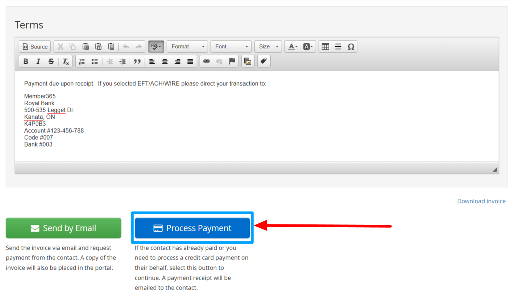
Task: Insert an anchor using flag icon
Action: point(232,62)
